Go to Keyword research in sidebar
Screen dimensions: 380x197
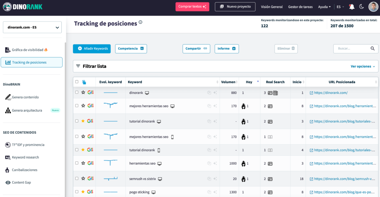25,157
